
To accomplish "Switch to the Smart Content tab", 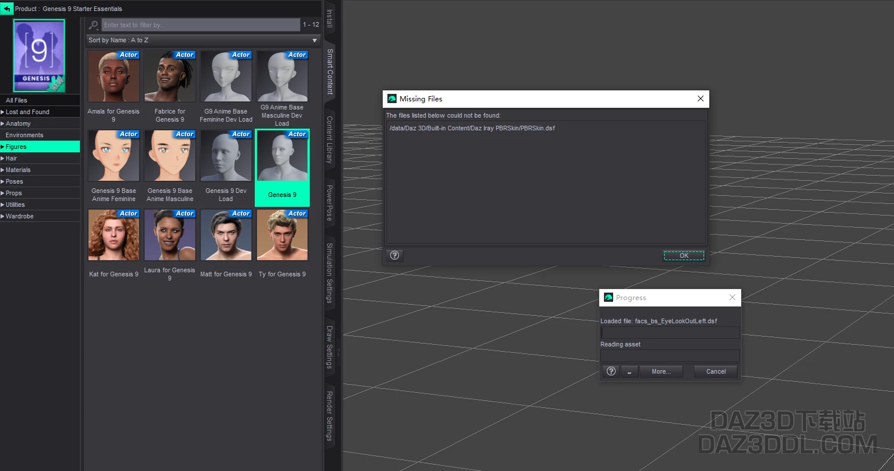I will click(x=329, y=71).
